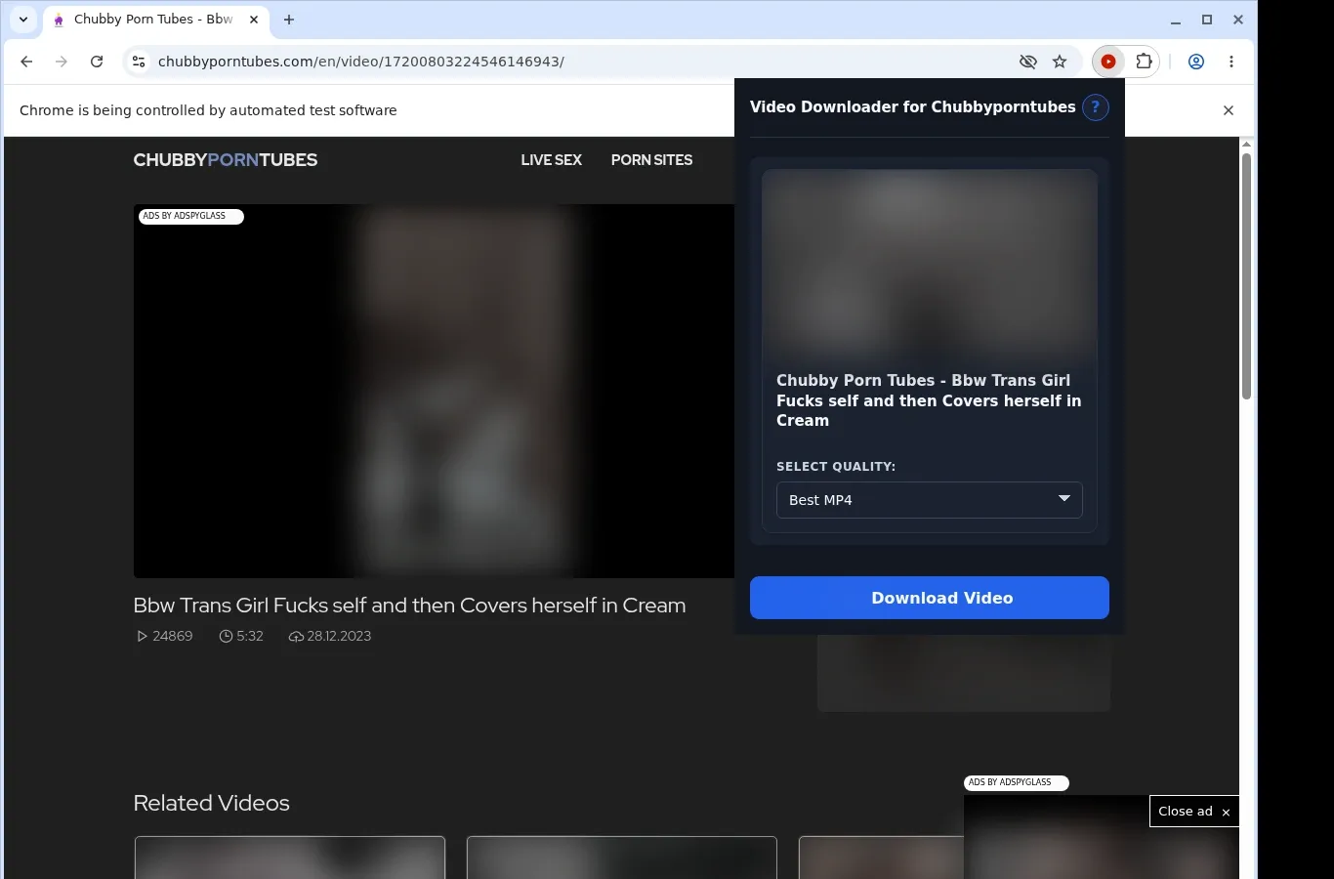Open the downloader help question mark
The image size is (1334, 879).
(1096, 107)
